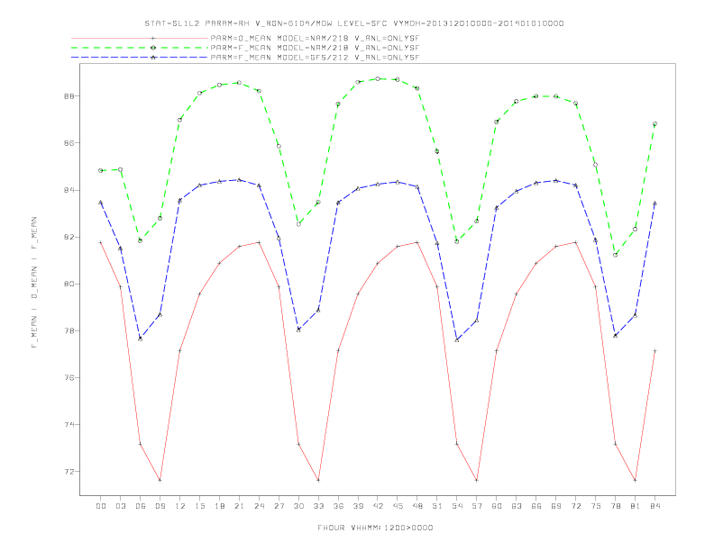Image resolution: width=714 pixels, height=551 pixels.
Task: Click x-axis tick label 06
Action: tap(141, 506)
